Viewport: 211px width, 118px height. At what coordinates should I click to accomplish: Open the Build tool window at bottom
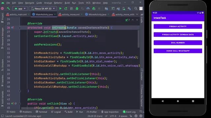click(x=68, y=112)
